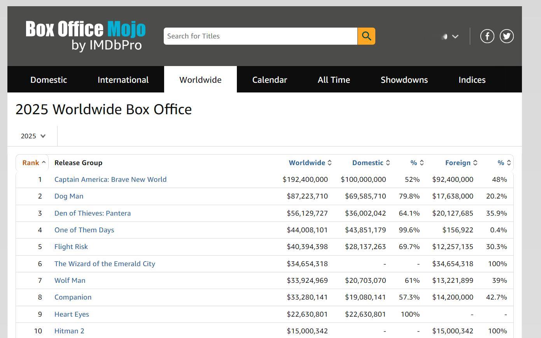Click foreign gross $156,922
Screen dimensions: 541x338
pyautogui.click(x=458, y=230)
